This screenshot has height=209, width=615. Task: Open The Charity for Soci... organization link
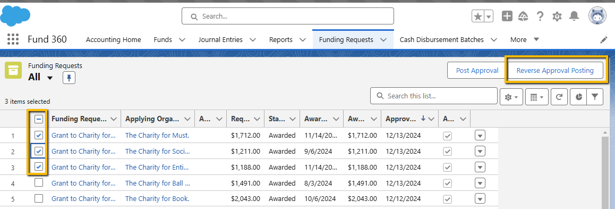pyautogui.click(x=157, y=151)
